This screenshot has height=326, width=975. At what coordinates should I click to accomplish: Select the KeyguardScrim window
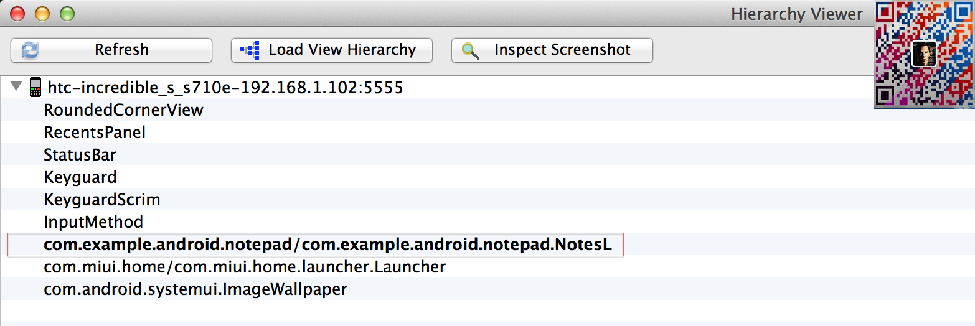(x=487, y=200)
